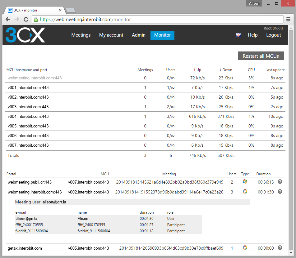The image size is (296, 258).
Task: Click the Root (Root) user label
Action: (273, 28)
